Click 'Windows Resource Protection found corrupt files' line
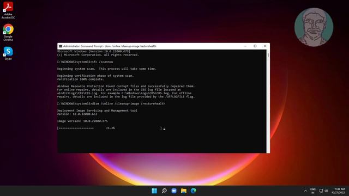This screenshot has width=349, height=196. 126,86
